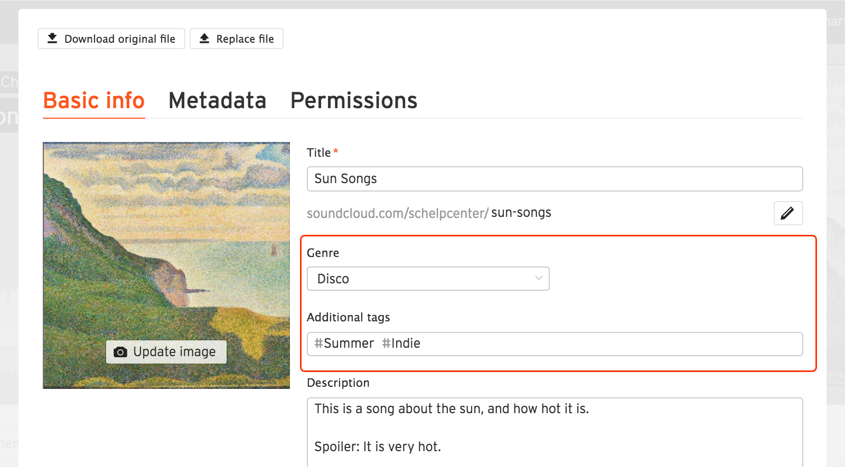Click the hashtag icon before Summer tag
This screenshot has width=845, height=467.
(317, 344)
